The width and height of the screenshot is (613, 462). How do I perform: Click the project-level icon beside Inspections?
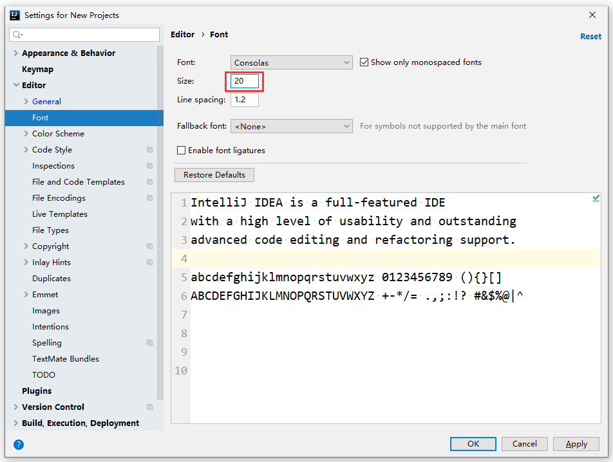coord(150,165)
